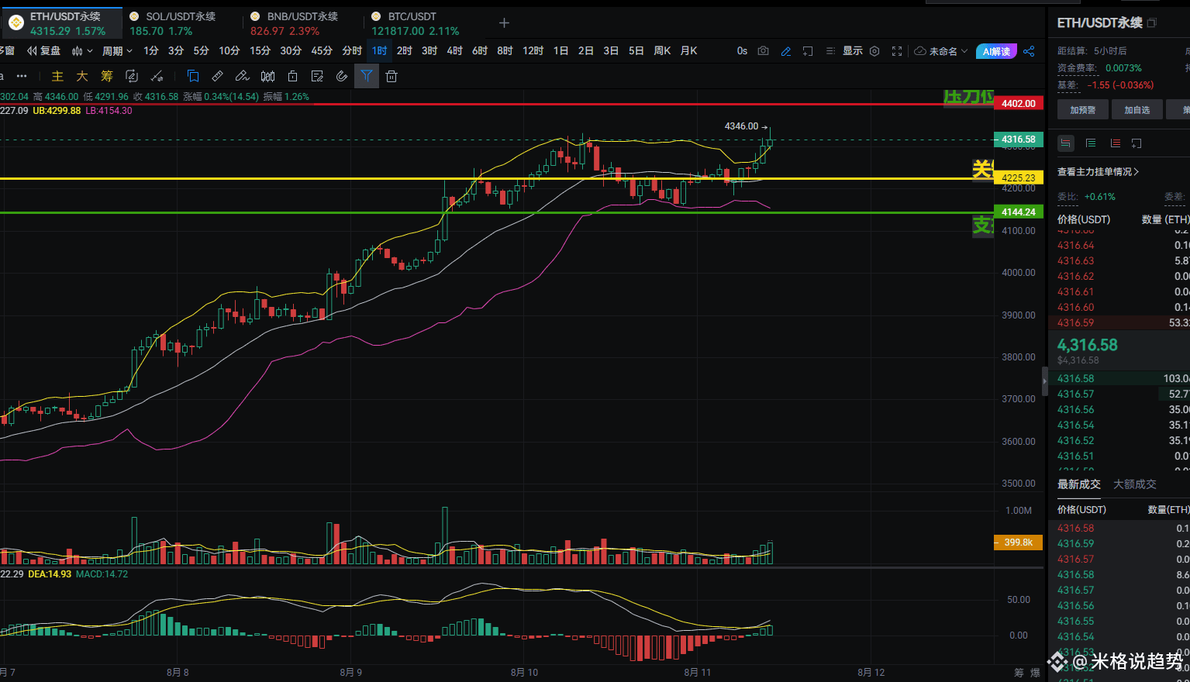
Task: Click the side panel collapse handle
Action: (x=1044, y=382)
